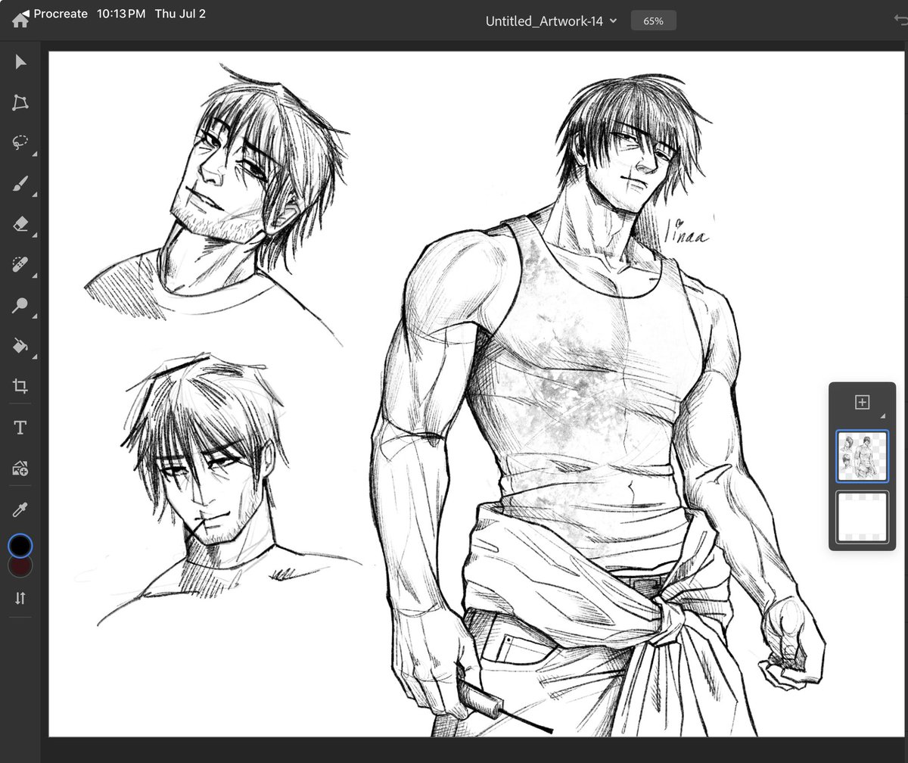Add a new layer with plus icon
908x763 pixels.
tap(862, 403)
